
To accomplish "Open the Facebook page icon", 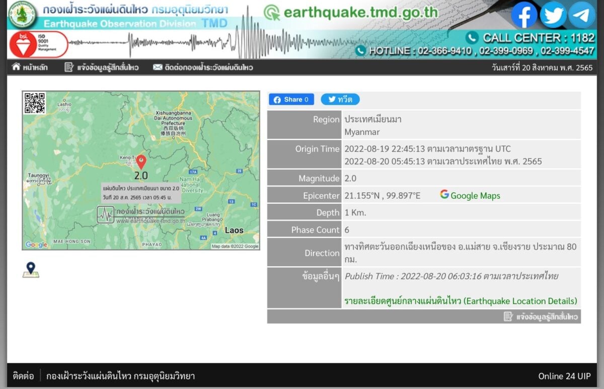I will (524, 15).
